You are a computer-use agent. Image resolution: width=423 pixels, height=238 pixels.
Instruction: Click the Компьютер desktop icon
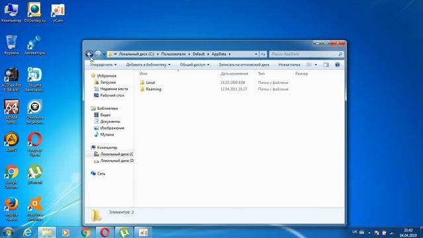tap(11, 12)
